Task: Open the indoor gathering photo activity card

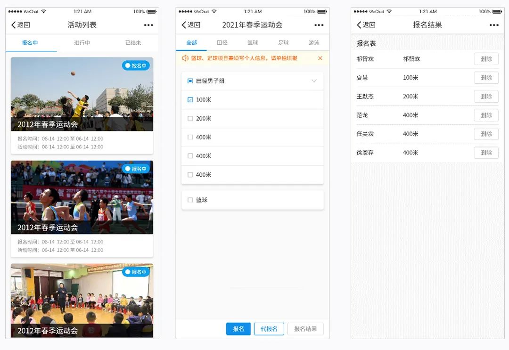Action: pyautogui.click(x=82, y=301)
